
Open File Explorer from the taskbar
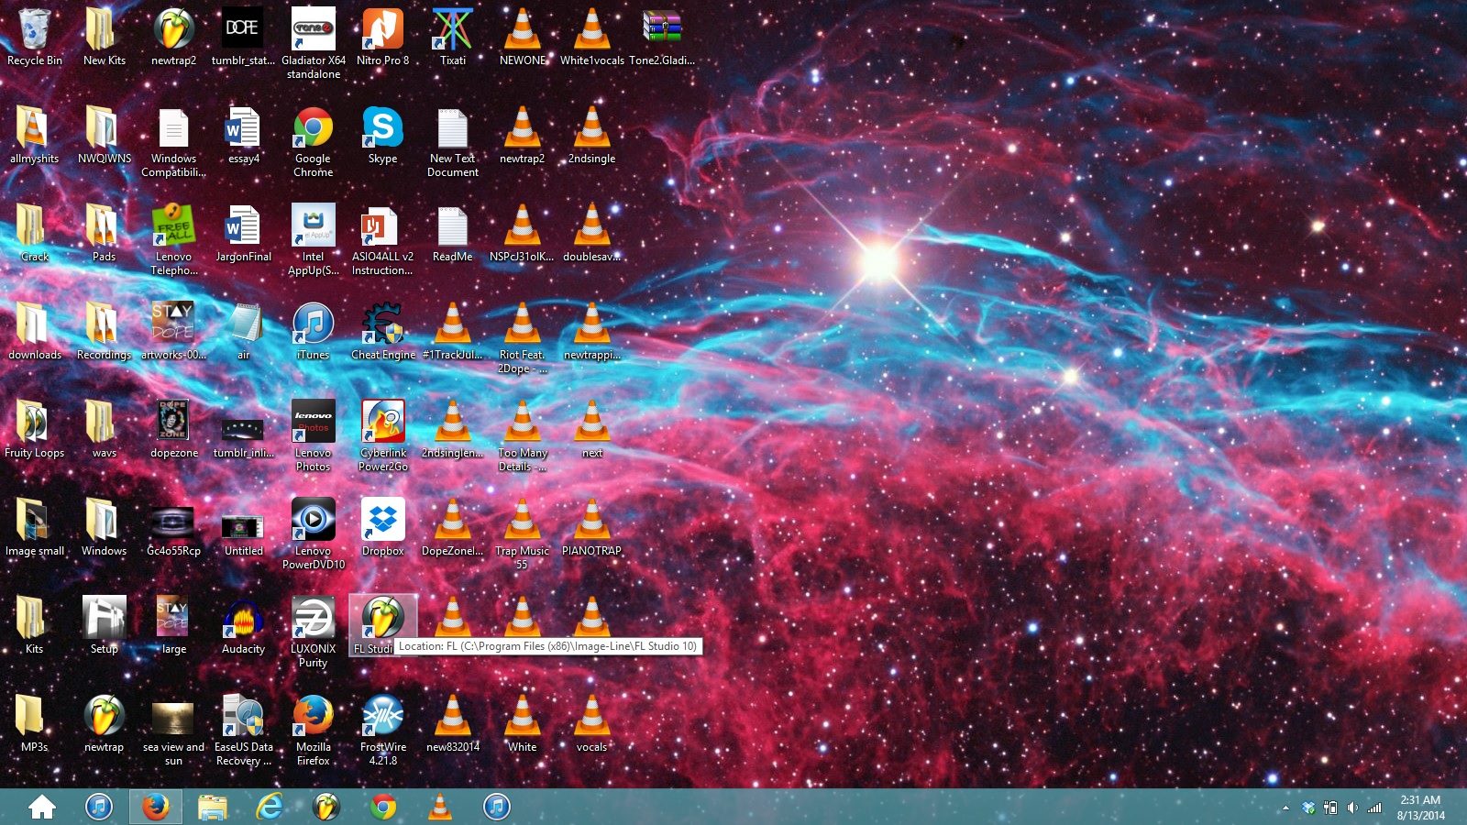pyautogui.click(x=212, y=807)
